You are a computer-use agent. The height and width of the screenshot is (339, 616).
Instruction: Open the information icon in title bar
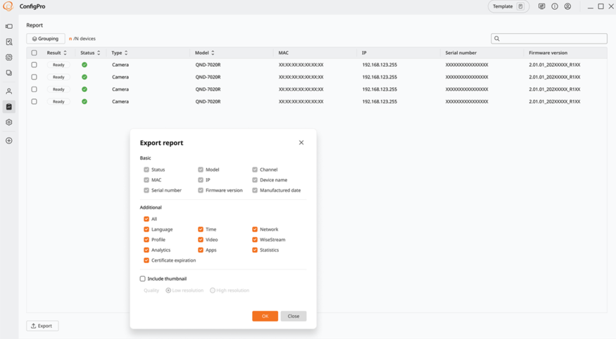tap(555, 6)
